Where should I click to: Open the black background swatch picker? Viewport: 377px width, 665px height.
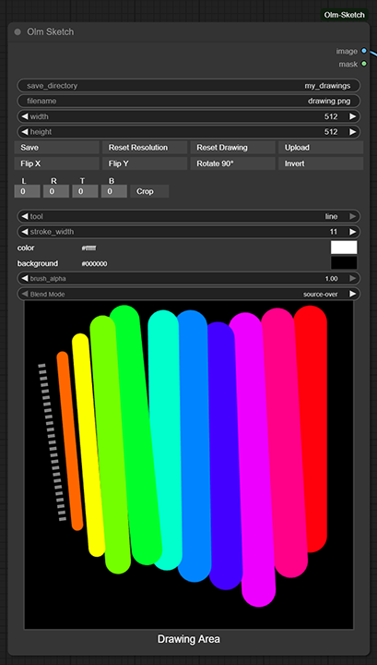[x=344, y=262]
